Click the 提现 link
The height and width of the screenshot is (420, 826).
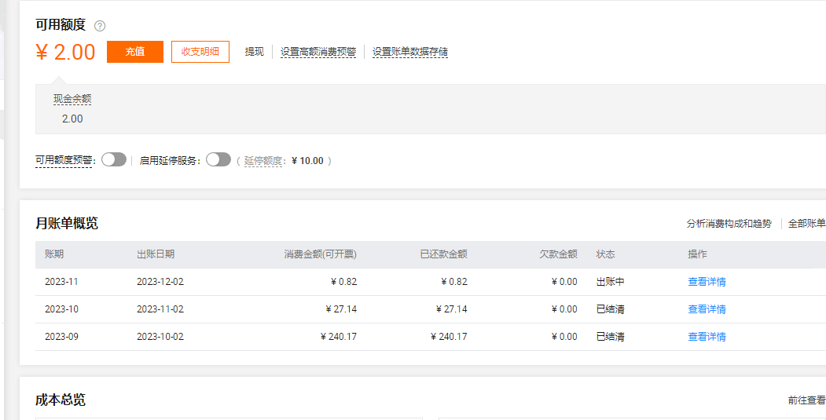point(255,52)
